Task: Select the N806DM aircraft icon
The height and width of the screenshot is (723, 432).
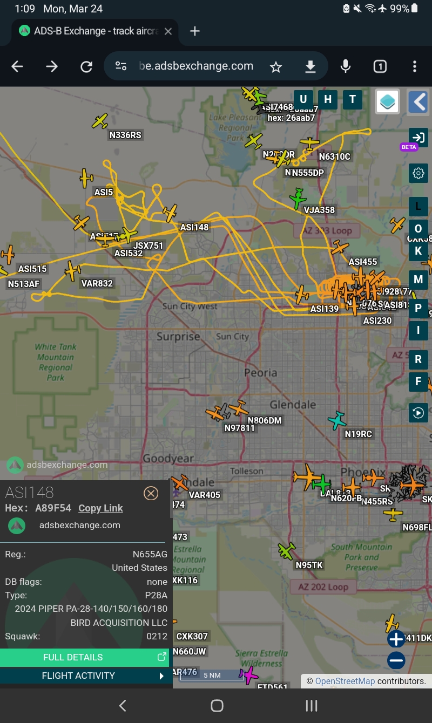Action: [x=238, y=408]
